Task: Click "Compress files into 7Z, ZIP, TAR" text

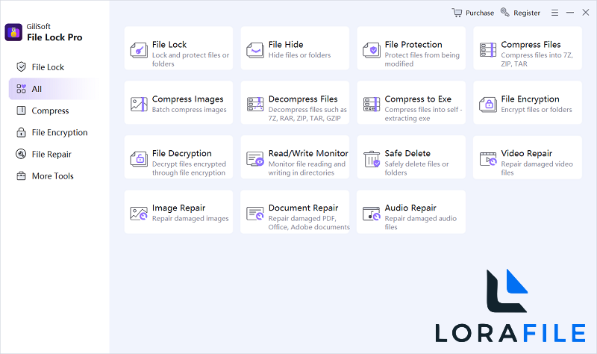Action: [x=537, y=60]
